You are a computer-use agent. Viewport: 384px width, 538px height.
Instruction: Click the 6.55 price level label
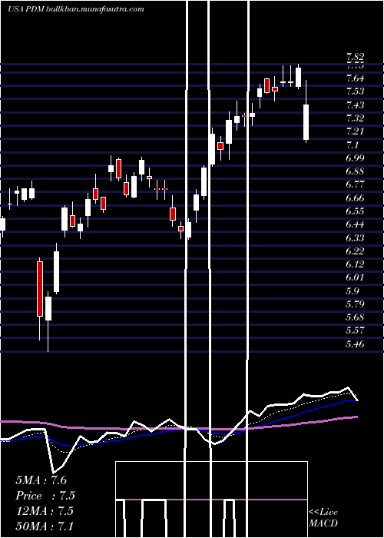(x=355, y=211)
